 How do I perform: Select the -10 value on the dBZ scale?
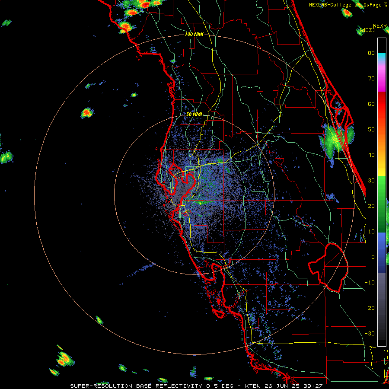(370, 282)
